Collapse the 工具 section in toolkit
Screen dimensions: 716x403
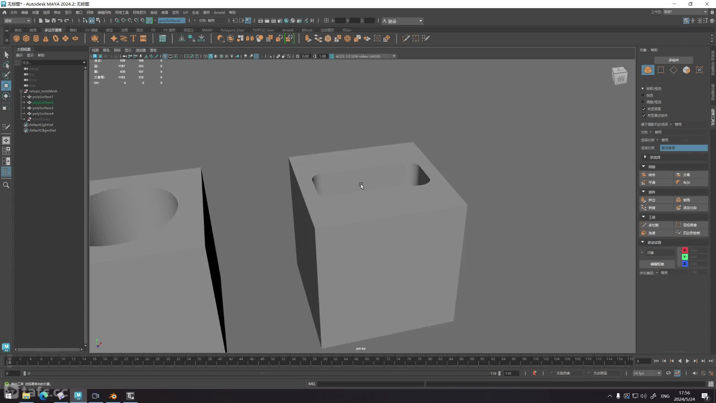tap(643, 217)
